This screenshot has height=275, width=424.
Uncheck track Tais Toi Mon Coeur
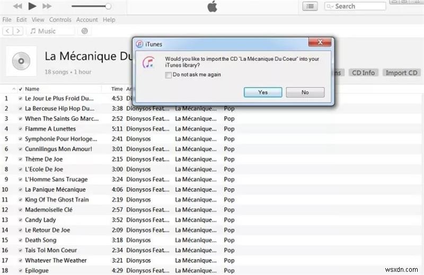20,251
